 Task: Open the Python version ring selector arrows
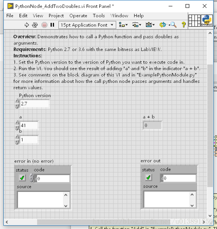[17, 103]
